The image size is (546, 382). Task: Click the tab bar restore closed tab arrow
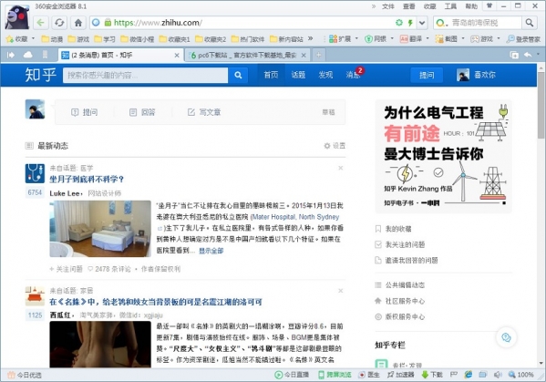[528, 55]
